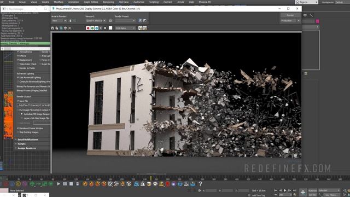Click the yellow circular toolbar icon

pos(18,184)
